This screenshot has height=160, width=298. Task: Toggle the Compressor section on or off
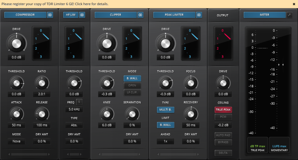pyautogui.click(x=25, y=15)
